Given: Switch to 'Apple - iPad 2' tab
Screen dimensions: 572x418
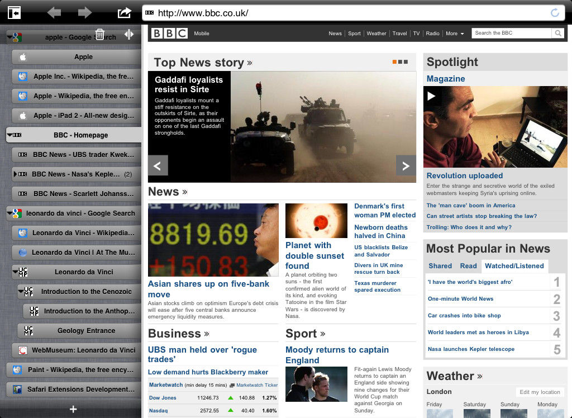Looking at the screenshot, I should tap(77, 116).
